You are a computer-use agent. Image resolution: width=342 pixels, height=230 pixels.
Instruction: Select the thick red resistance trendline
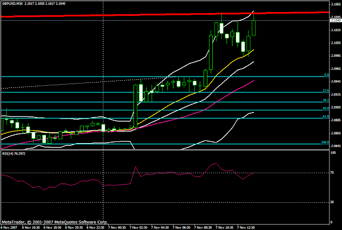coord(165,14)
